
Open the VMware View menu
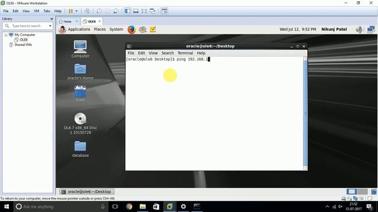pos(26,11)
